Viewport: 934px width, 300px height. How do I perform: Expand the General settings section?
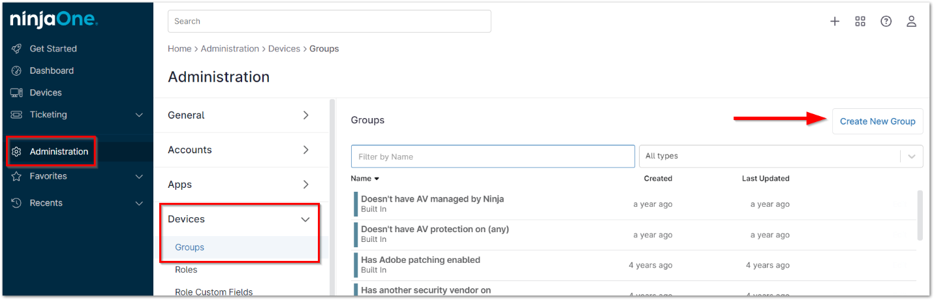click(305, 115)
